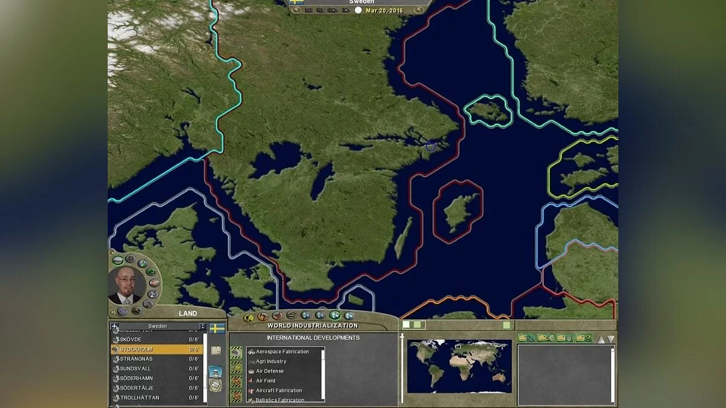Pause the game with the pause speed button
The image size is (726, 408).
point(309,10)
